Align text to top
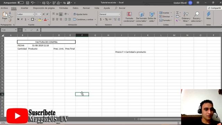Image resolution: width=222 pixels, height=125 pixels. point(53,14)
